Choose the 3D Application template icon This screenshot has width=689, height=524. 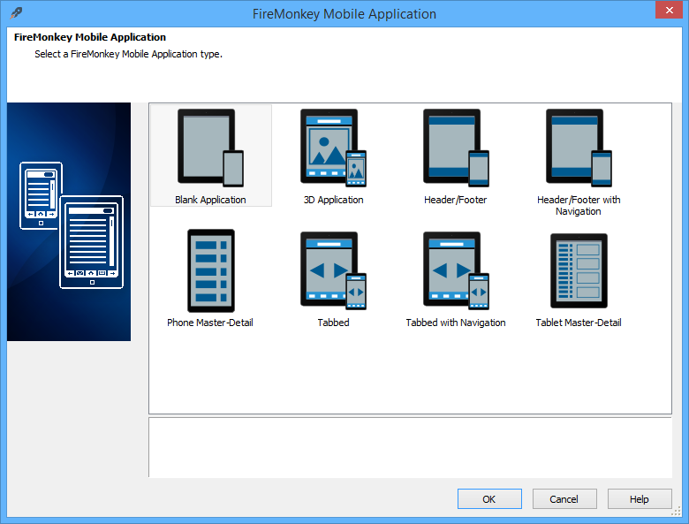tap(334, 148)
